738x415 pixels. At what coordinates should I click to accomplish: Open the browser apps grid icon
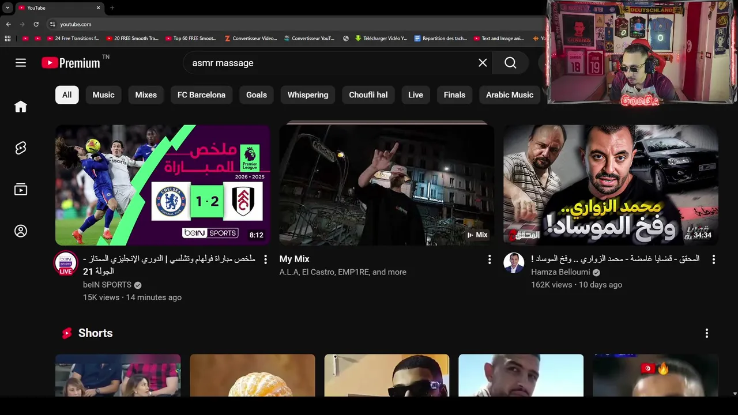tap(7, 39)
